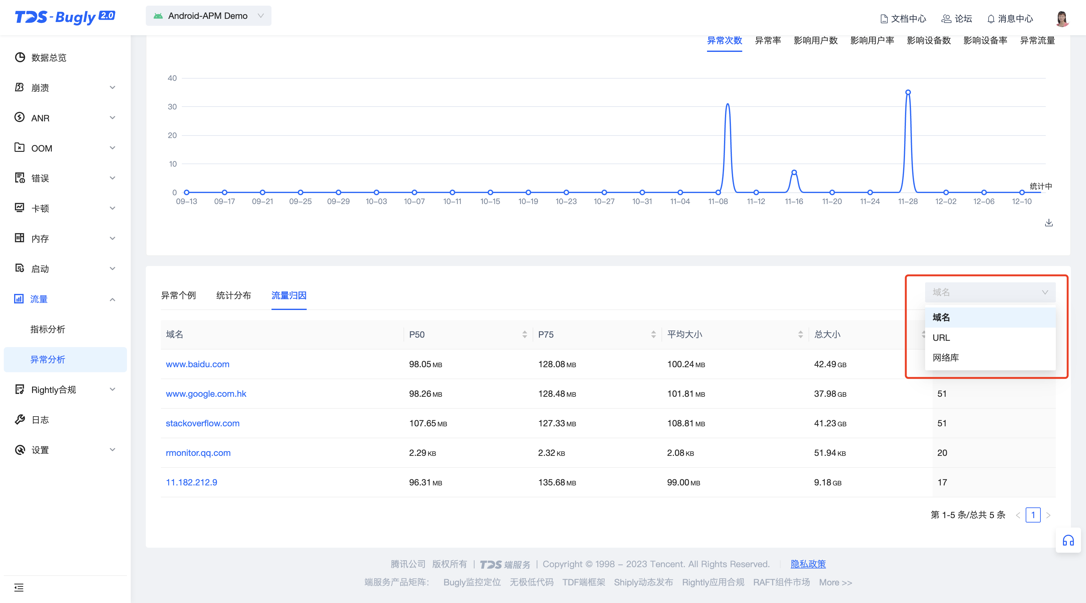Expand the 崩溃 menu chevron
Image resolution: width=1086 pixels, height=603 pixels.
point(112,87)
